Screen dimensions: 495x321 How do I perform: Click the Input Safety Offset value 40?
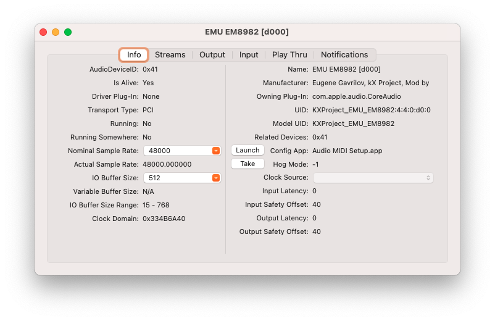point(317,205)
